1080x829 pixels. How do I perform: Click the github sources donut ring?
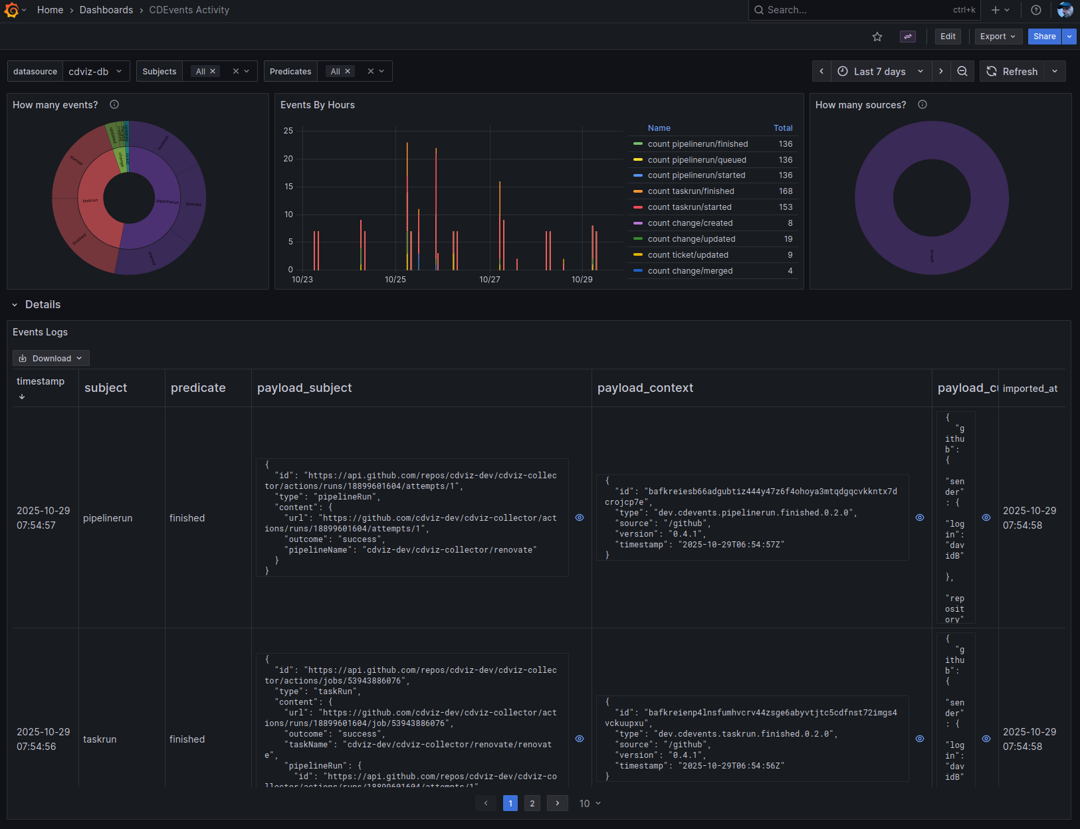pos(932,256)
